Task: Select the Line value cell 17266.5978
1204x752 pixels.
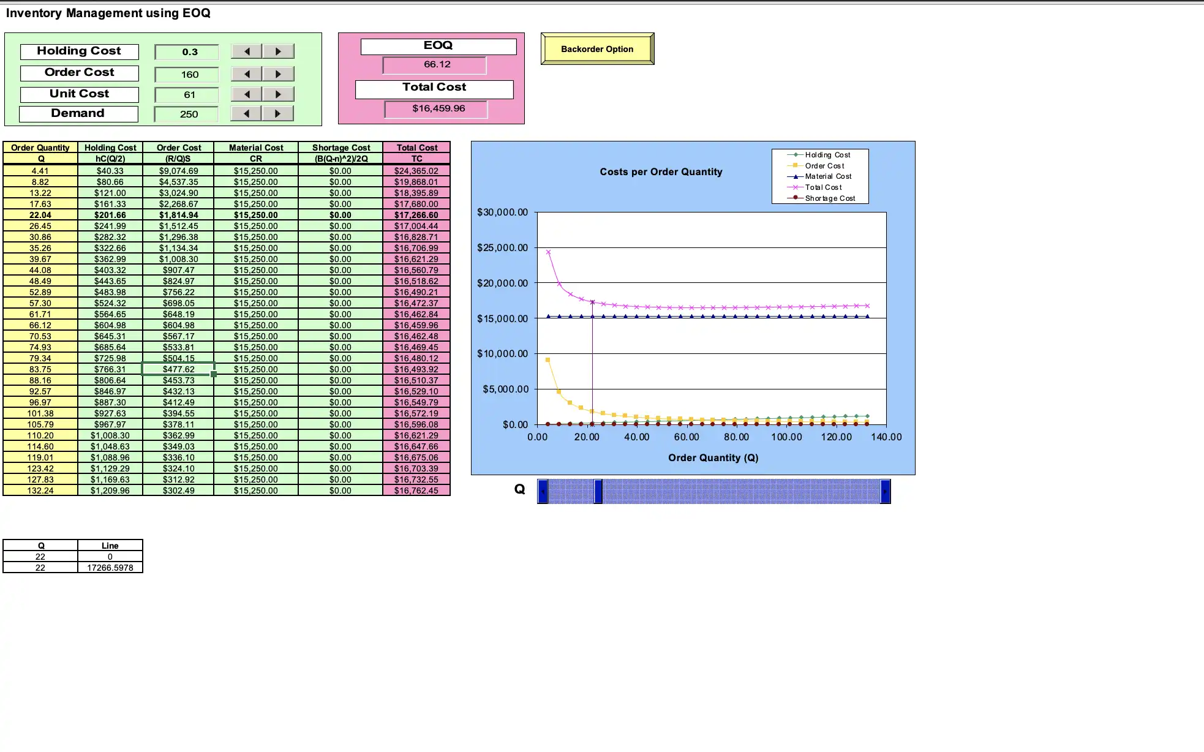Action: click(110, 568)
